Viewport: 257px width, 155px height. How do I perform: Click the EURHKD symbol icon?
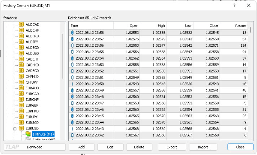pyautogui.click(x=21, y=111)
